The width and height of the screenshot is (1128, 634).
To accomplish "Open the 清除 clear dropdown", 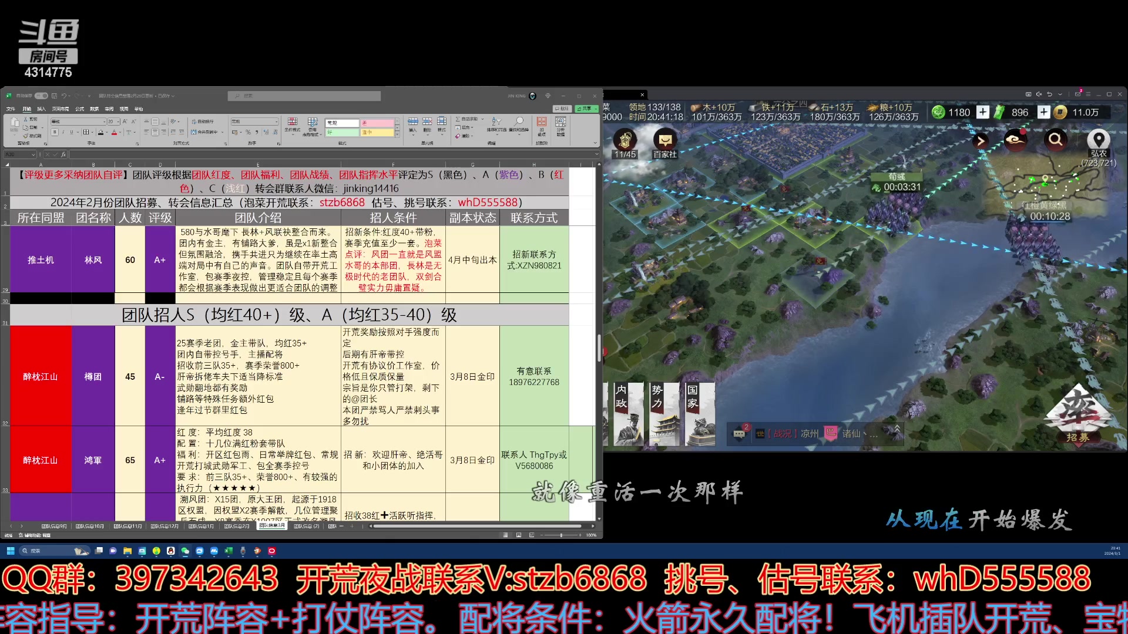I will [x=464, y=136].
